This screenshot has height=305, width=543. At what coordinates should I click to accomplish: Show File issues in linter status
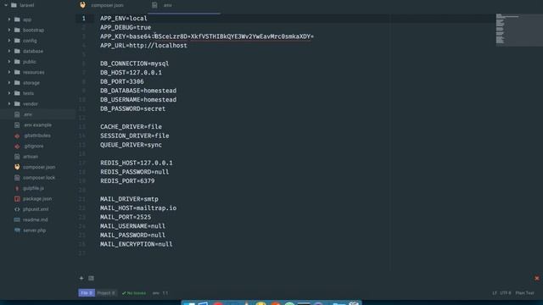(87, 293)
